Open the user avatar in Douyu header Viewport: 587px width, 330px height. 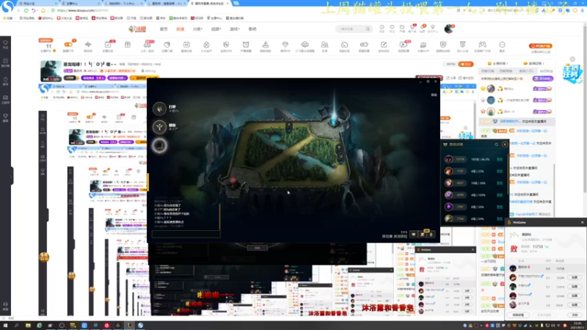tap(448, 29)
